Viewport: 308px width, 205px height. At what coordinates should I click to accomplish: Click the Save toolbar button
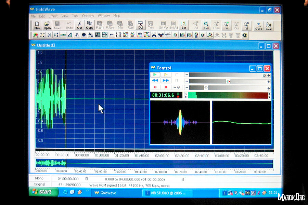[57, 26]
